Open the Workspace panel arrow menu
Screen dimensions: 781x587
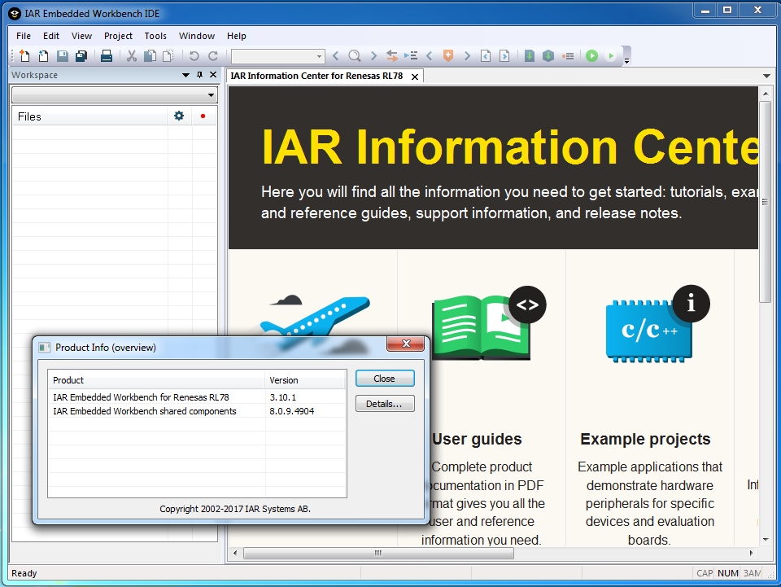[x=185, y=75]
